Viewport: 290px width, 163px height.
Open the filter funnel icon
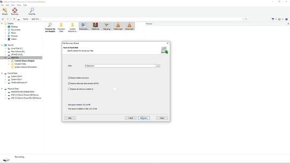(273, 19)
